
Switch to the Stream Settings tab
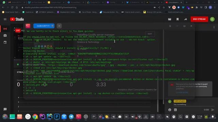point(26,72)
